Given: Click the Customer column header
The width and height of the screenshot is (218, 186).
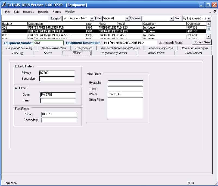Looking at the screenshot, I should [164, 24].
